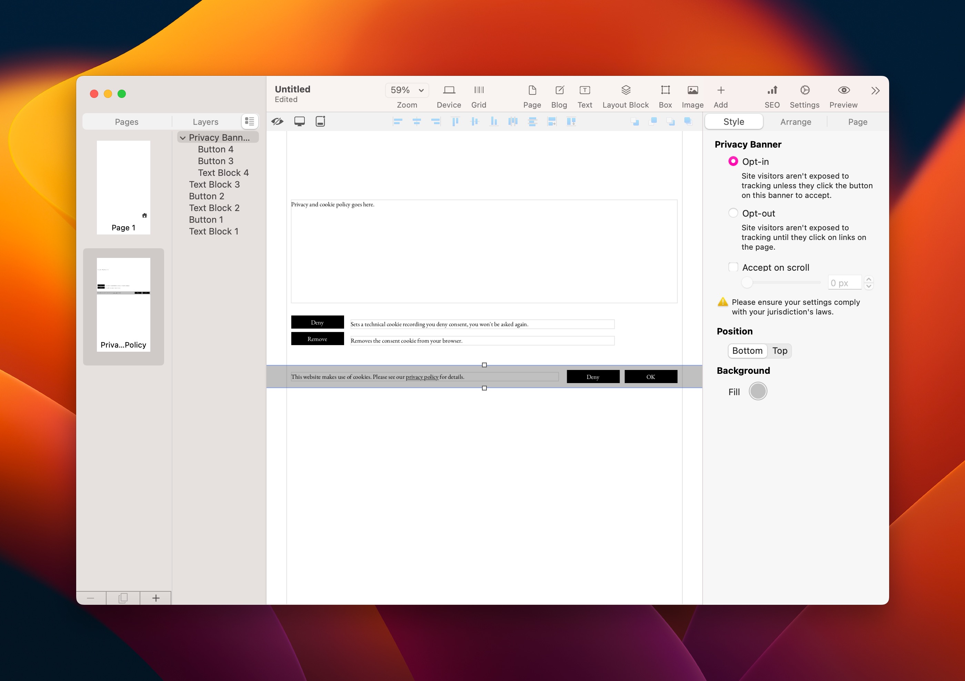Screen dimensions: 965x681
Task: Align horizontal centers icon
Action: pos(416,121)
